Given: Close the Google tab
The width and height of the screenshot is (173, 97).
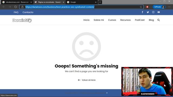Looking at the screenshot, I should click(96, 2).
